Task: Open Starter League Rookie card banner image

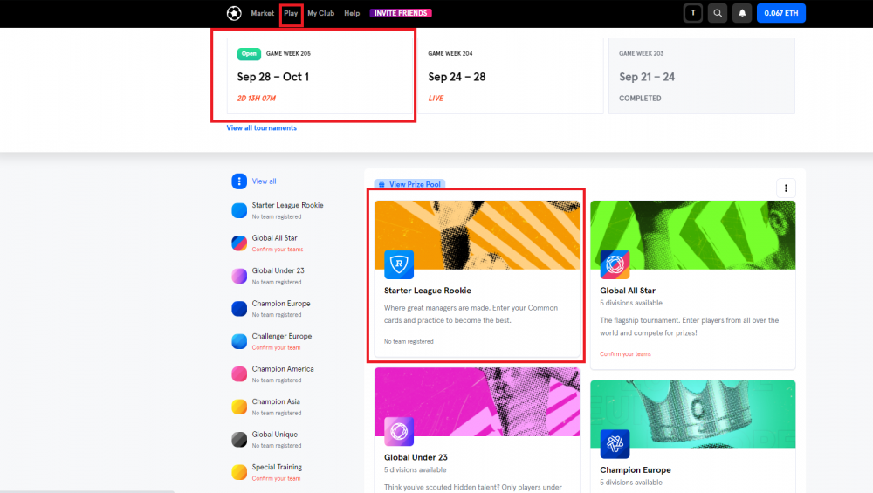Action: (477, 235)
